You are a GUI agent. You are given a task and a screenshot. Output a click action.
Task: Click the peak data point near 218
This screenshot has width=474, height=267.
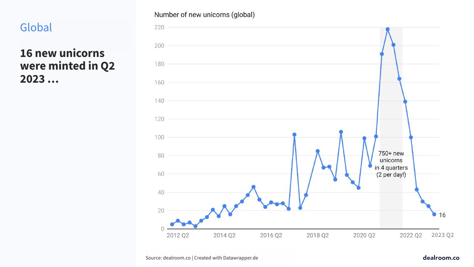pos(387,29)
